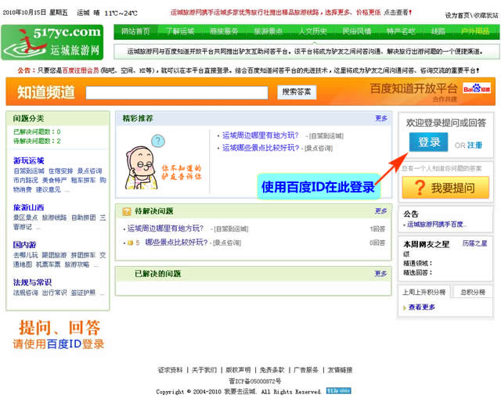Open 旅游线路 subcategory
The width and height of the screenshot is (501, 399).
click(x=54, y=217)
